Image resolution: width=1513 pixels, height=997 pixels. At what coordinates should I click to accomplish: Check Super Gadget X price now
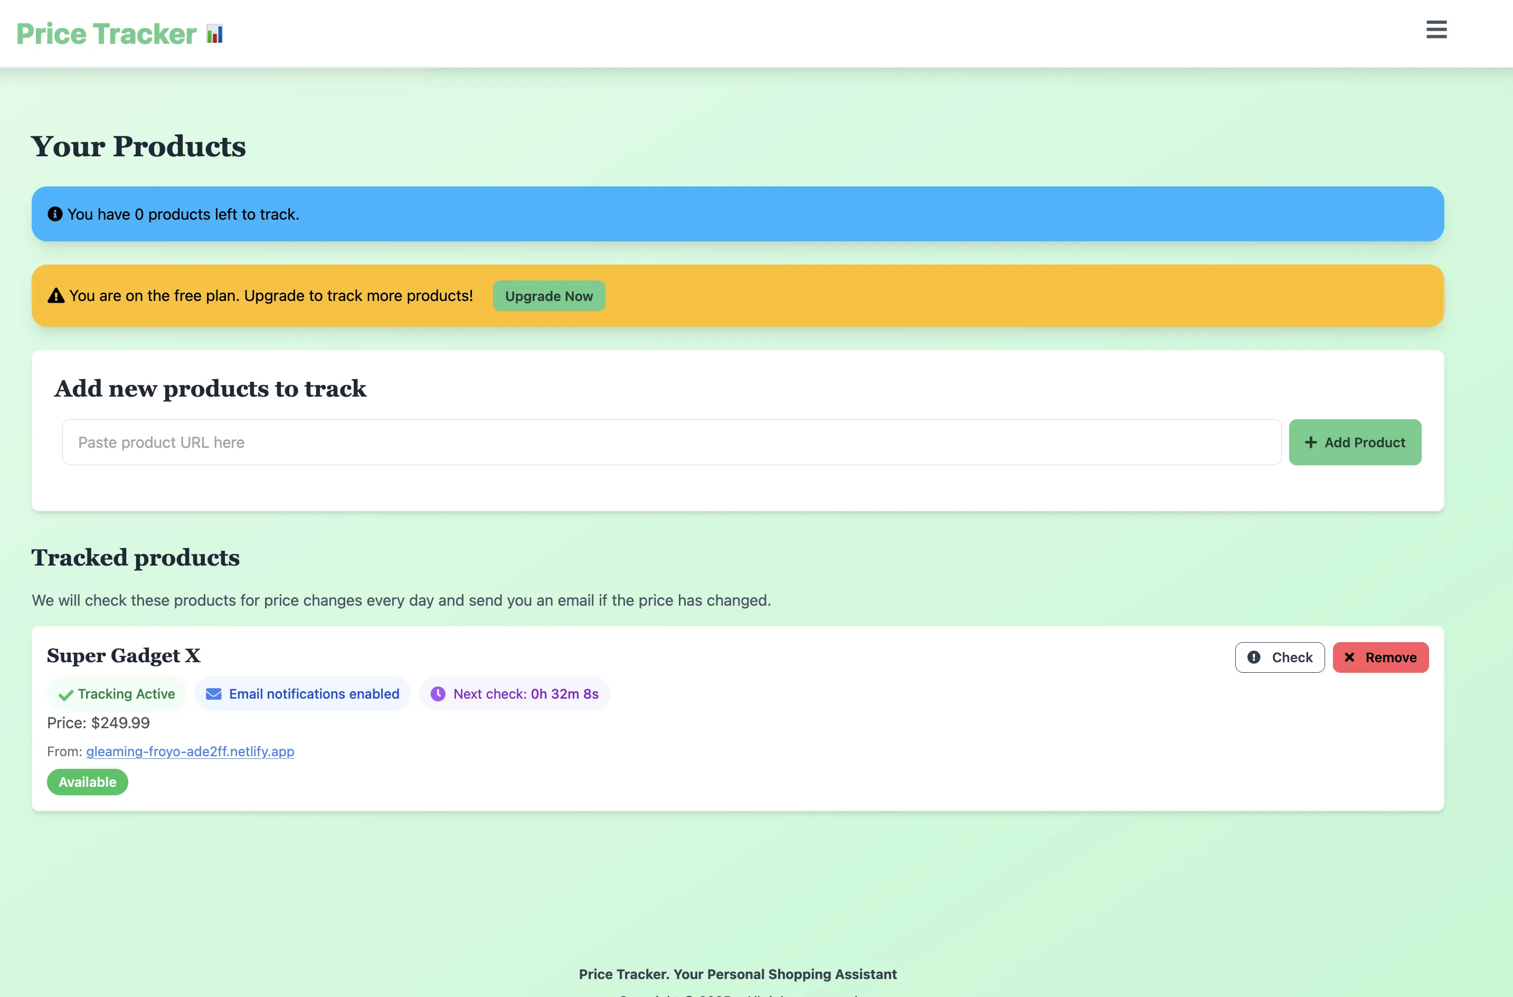coord(1279,657)
